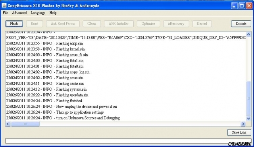Image resolution: width=254 pixels, height=147 pixels.
Task: Save the log with Save Log
Action: 239,132
